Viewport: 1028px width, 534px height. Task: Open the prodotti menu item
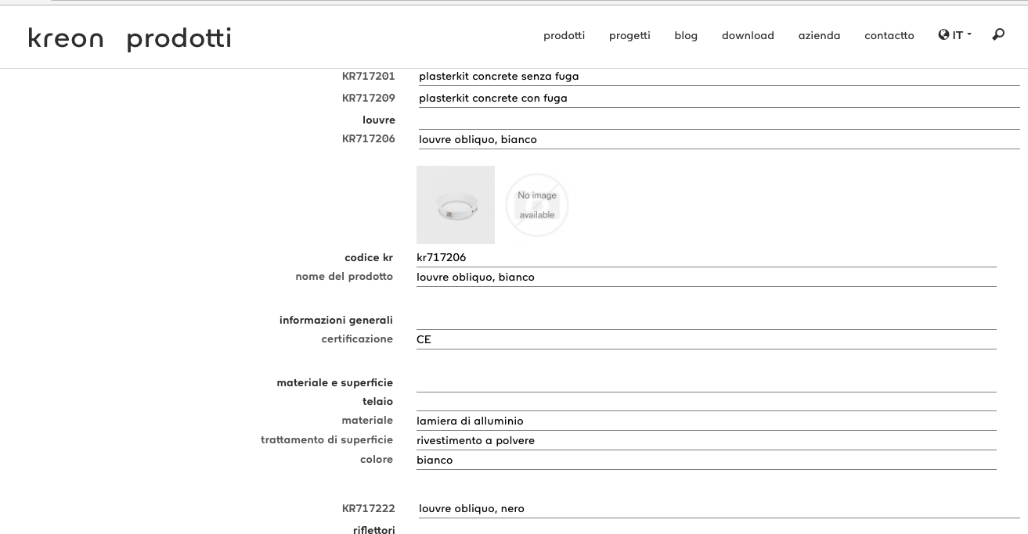[x=564, y=35]
